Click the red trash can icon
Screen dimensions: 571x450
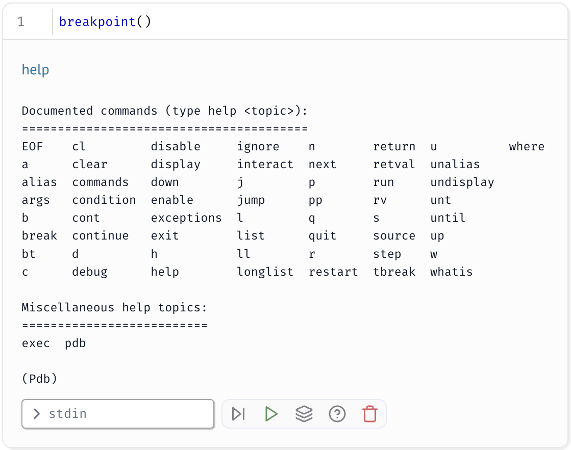pos(369,414)
